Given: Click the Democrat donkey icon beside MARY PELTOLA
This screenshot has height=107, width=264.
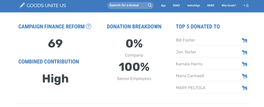Looking at the screenshot, I should [245, 88].
